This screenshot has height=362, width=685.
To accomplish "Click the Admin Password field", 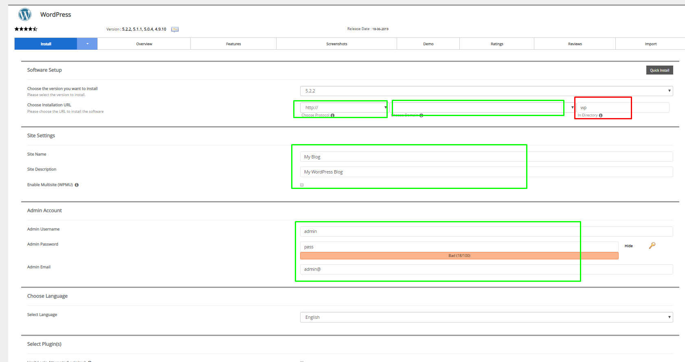I will [x=459, y=247].
